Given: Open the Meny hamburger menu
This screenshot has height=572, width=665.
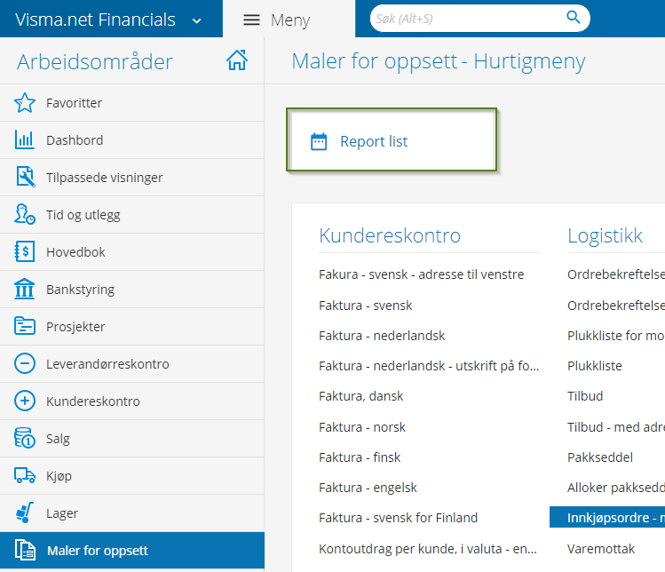Looking at the screenshot, I should 252,20.
